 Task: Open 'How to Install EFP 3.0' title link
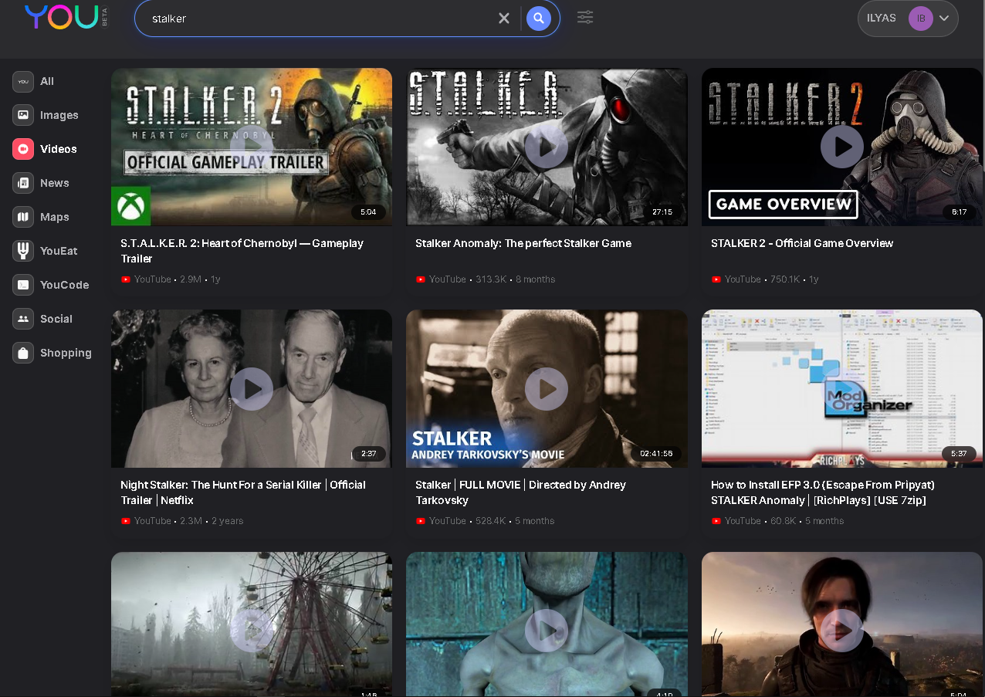tap(823, 492)
